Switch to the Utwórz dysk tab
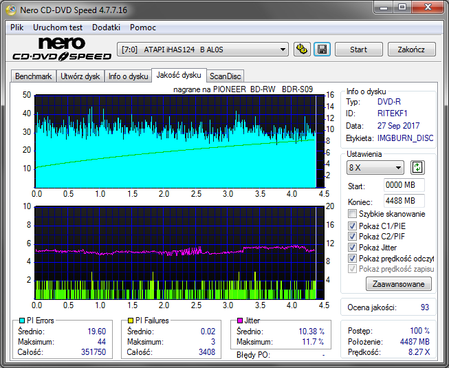Image resolution: width=449 pixels, height=368 pixels. 80,76
